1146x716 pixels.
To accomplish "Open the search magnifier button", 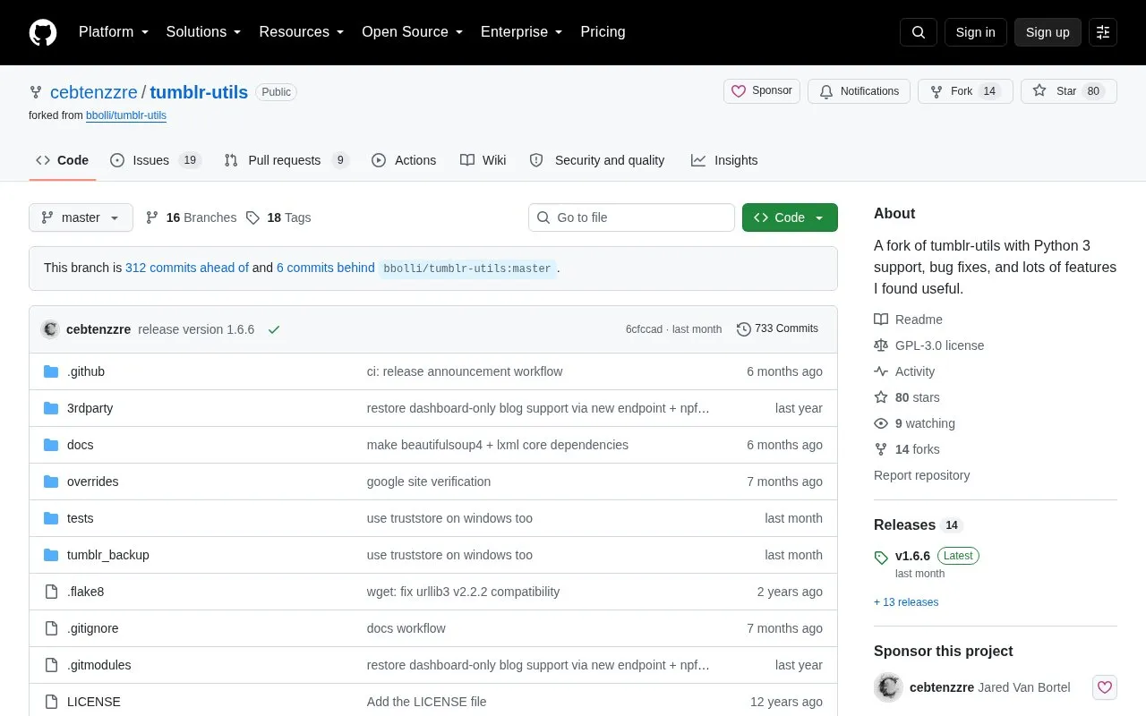I will pos(919,32).
